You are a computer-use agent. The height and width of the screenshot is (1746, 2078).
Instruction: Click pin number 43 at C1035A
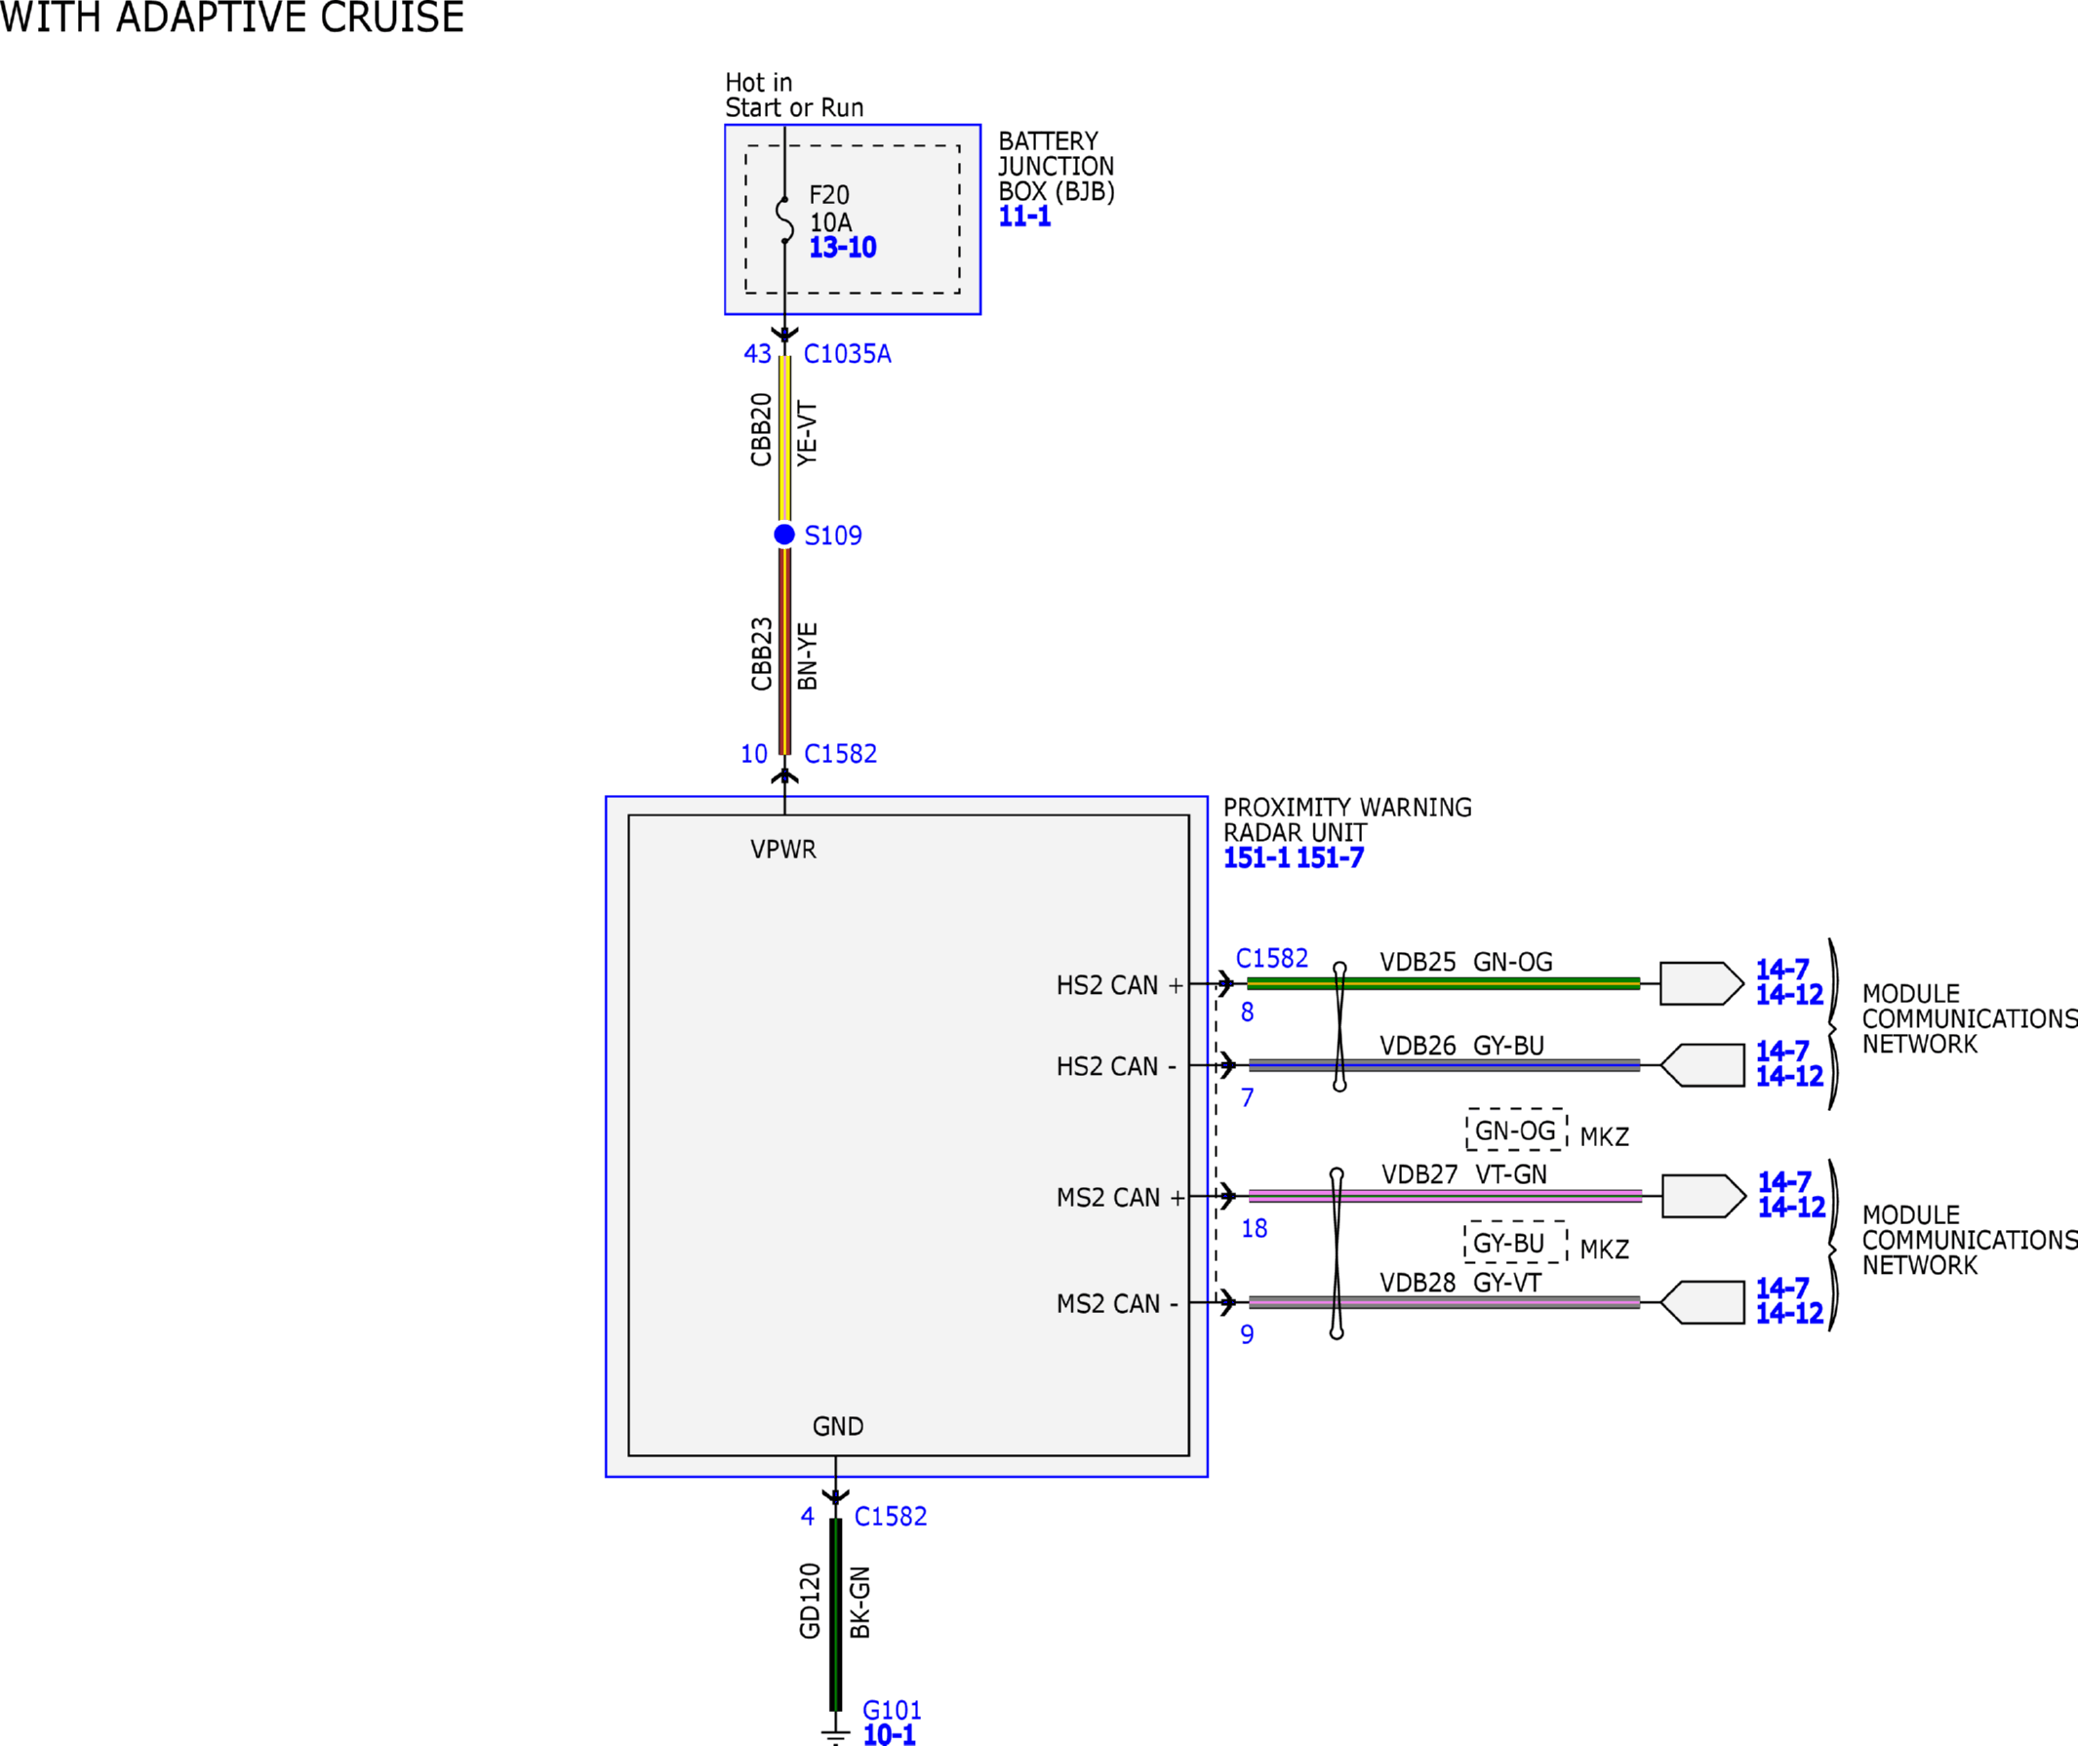(757, 354)
